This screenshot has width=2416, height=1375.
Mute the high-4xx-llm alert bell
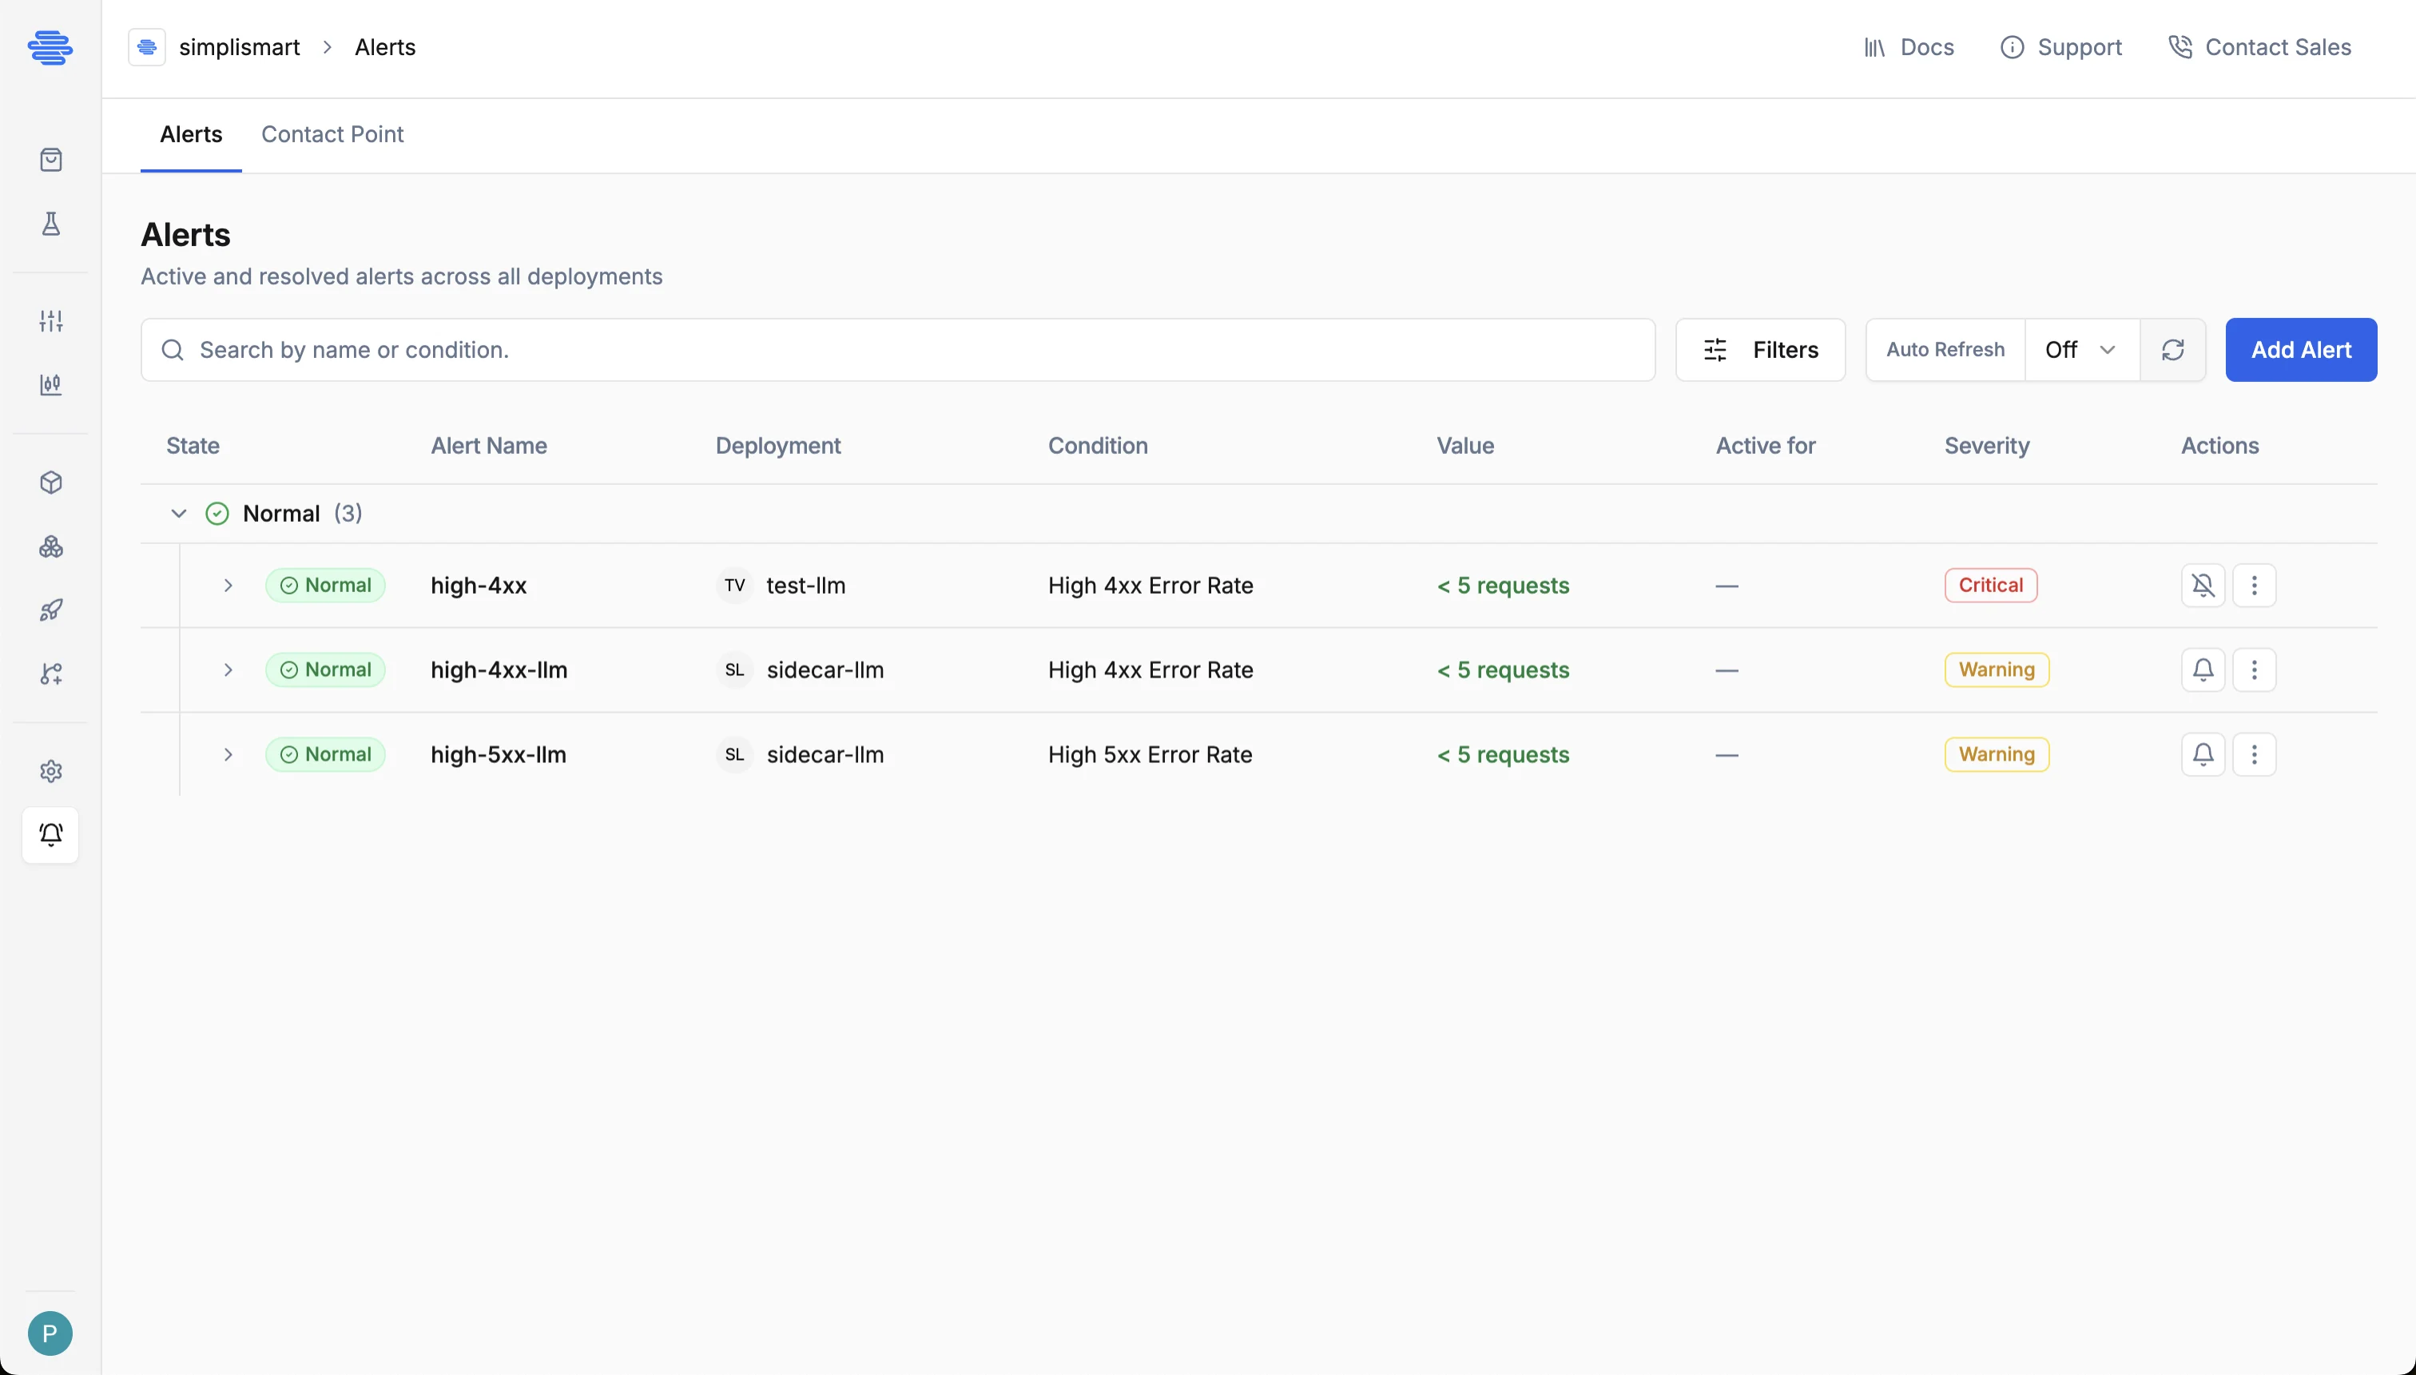2203,670
